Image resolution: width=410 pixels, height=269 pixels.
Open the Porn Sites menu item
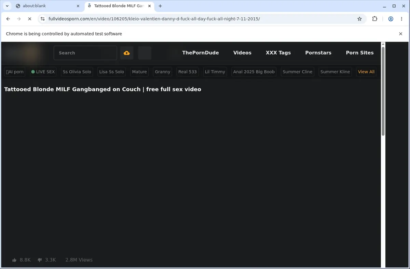[x=359, y=53]
